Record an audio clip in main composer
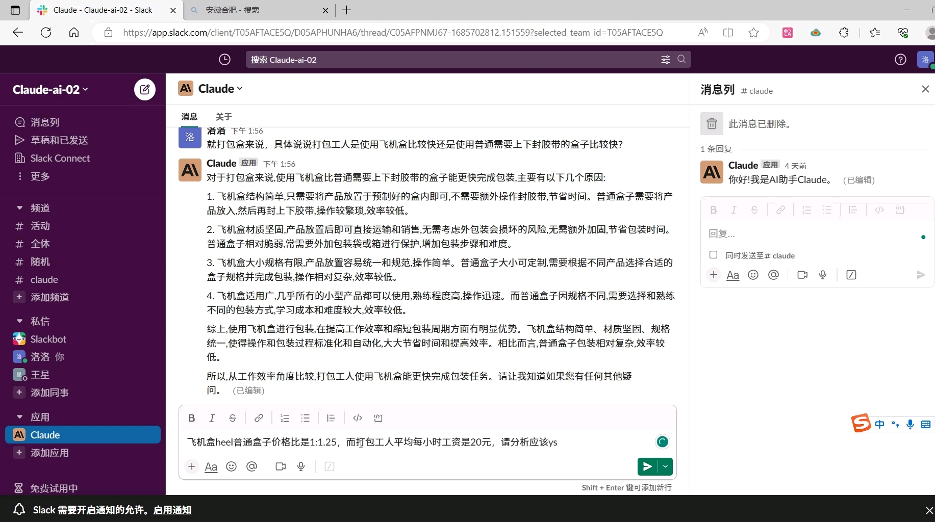This screenshot has height=522, width=935. pyautogui.click(x=301, y=466)
